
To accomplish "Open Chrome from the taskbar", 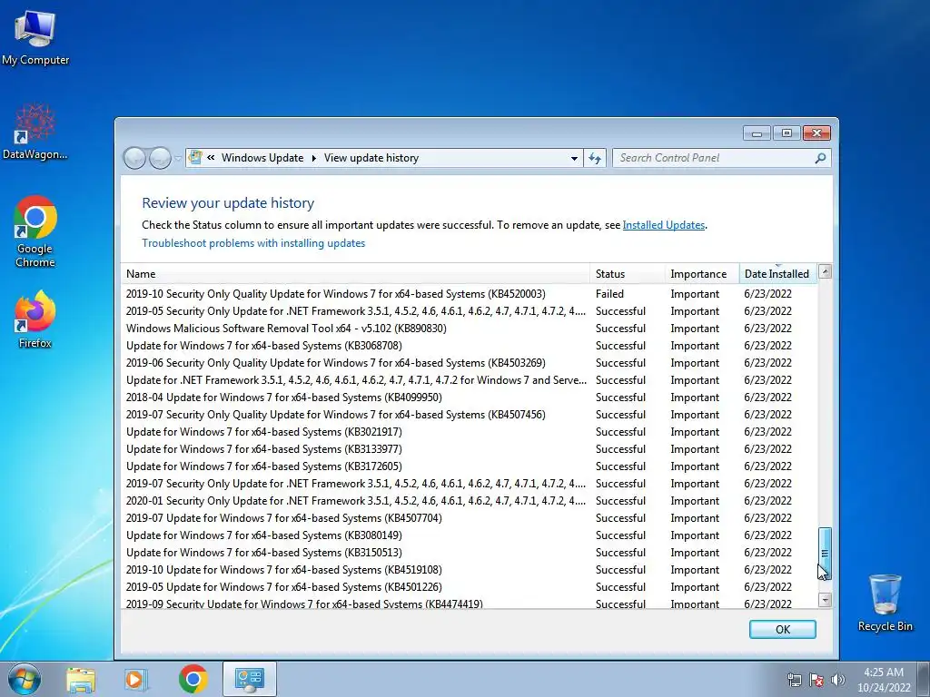I will (193, 679).
